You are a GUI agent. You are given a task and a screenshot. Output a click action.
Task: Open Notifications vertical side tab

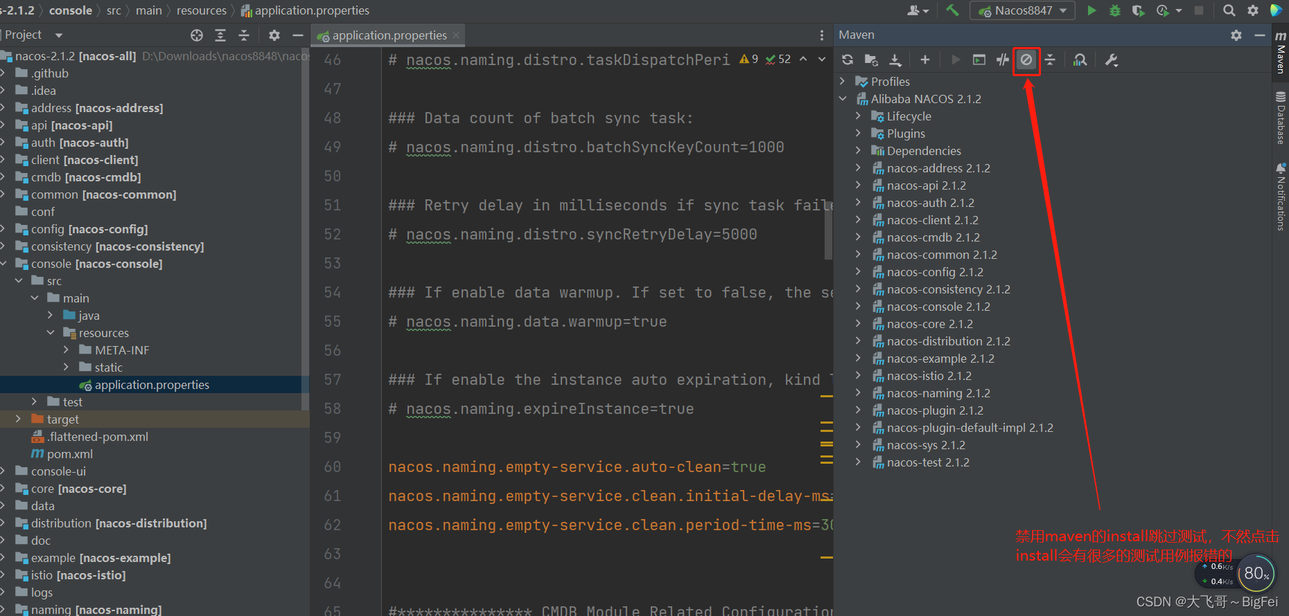coord(1281,197)
